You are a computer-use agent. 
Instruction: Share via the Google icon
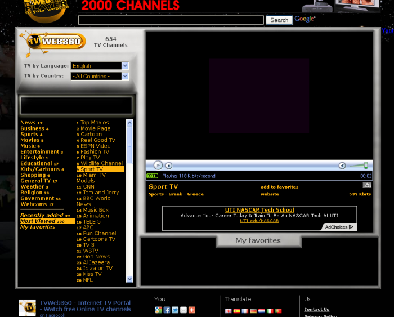click(158, 310)
